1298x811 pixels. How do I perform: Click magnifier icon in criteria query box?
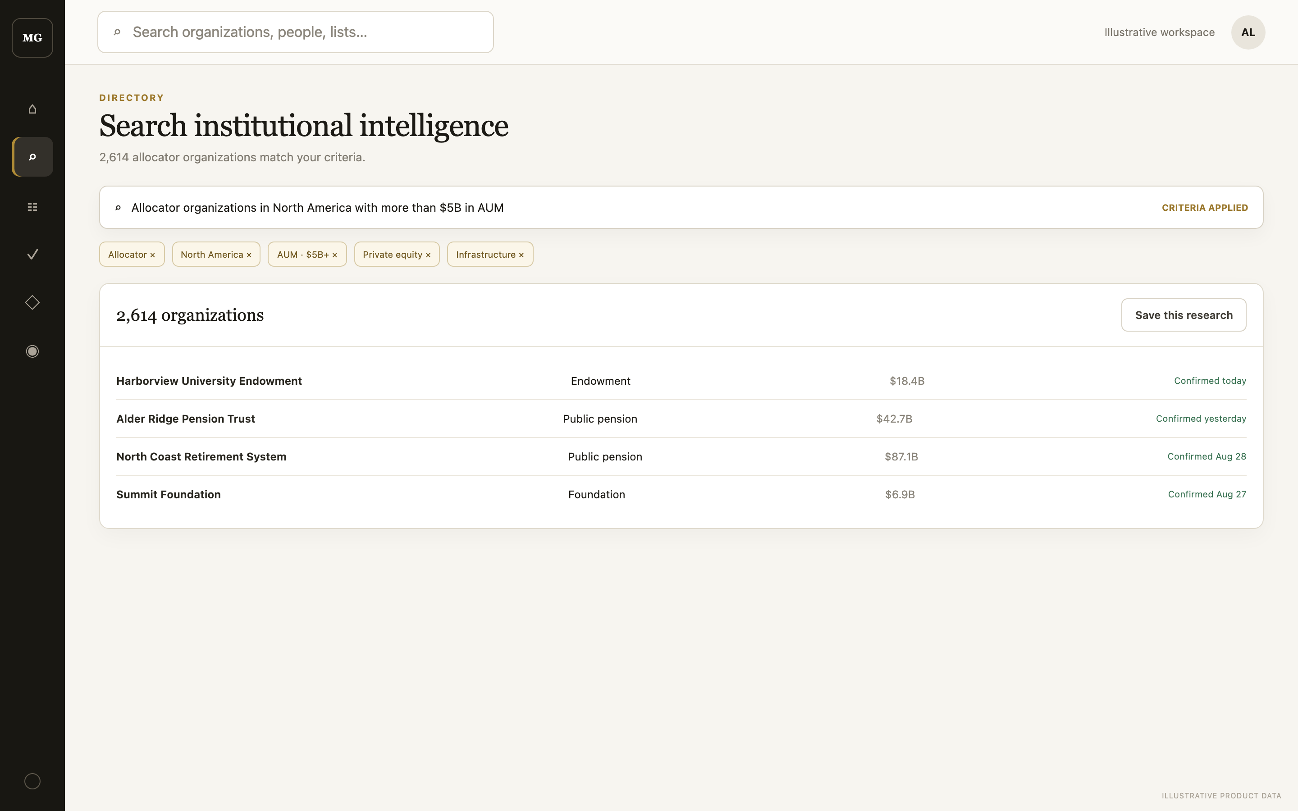point(118,208)
